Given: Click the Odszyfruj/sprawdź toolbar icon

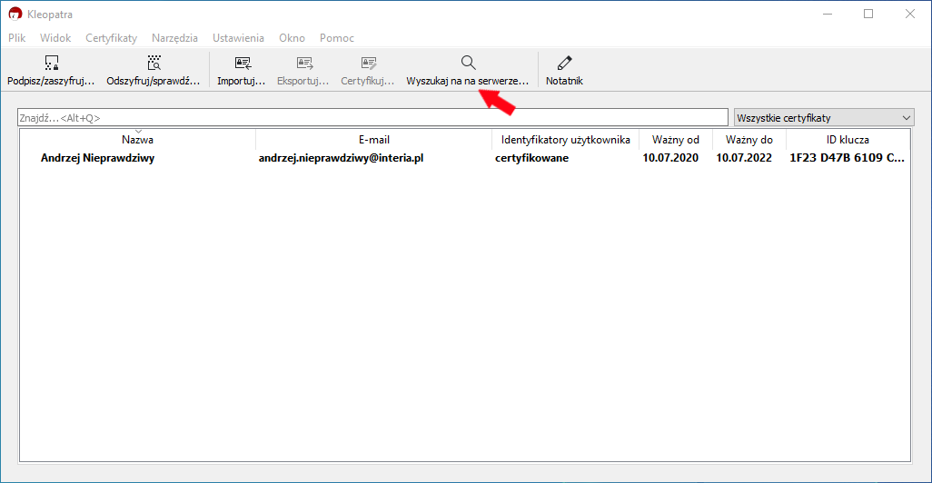Looking at the screenshot, I should click(154, 63).
